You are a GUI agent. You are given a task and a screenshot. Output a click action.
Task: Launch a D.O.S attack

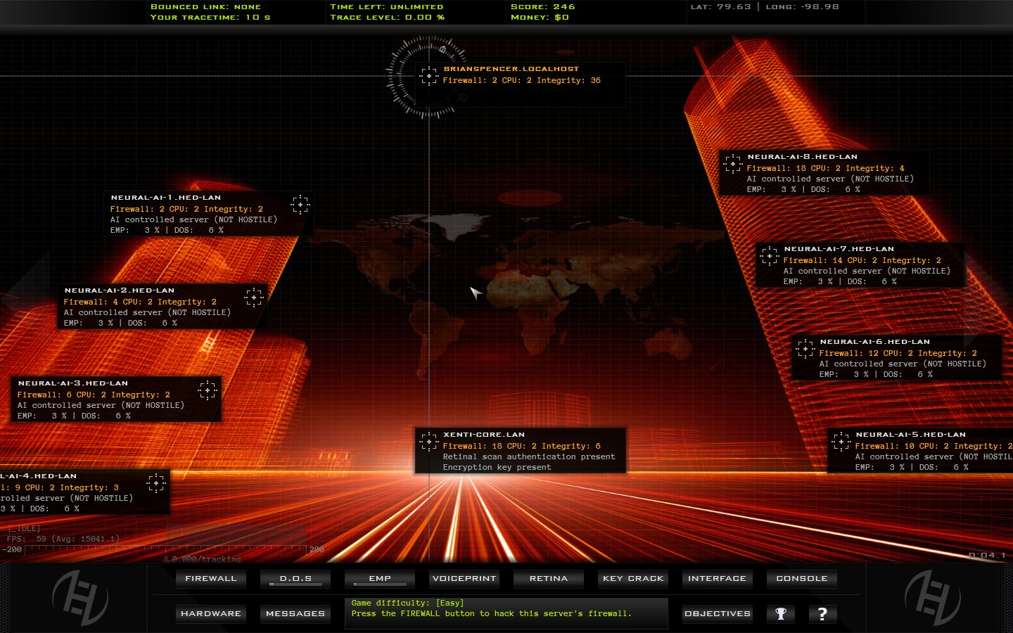click(x=295, y=578)
